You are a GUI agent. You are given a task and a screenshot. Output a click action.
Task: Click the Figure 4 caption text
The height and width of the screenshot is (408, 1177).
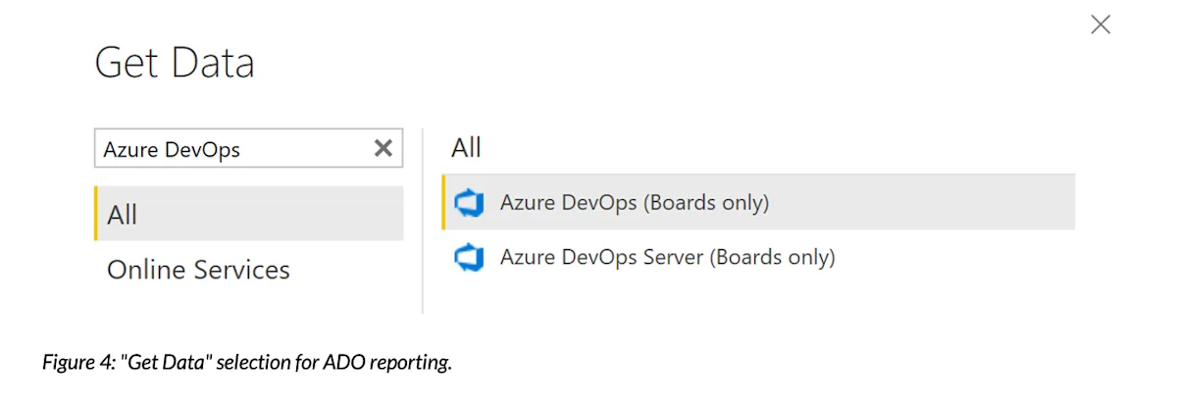pyautogui.click(x=246, y=363)
